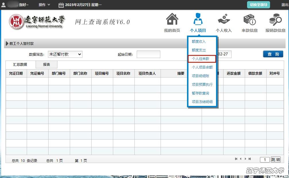The image size is (289, 178).
Task: Go to first page pagination arrow
Action: [x=236, y=159]
